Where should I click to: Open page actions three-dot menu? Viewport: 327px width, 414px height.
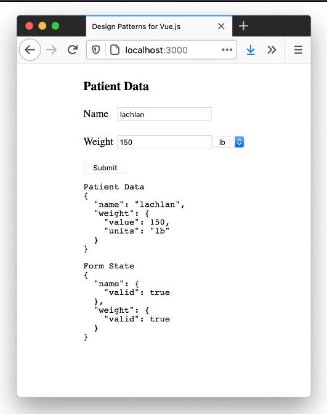(227, 49)
